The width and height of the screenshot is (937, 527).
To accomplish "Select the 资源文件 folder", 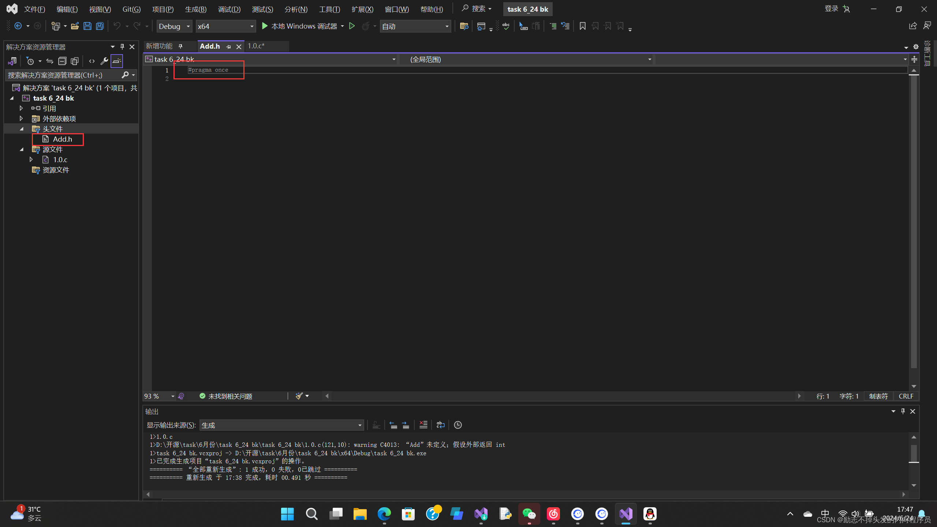I will coord(56,170).
